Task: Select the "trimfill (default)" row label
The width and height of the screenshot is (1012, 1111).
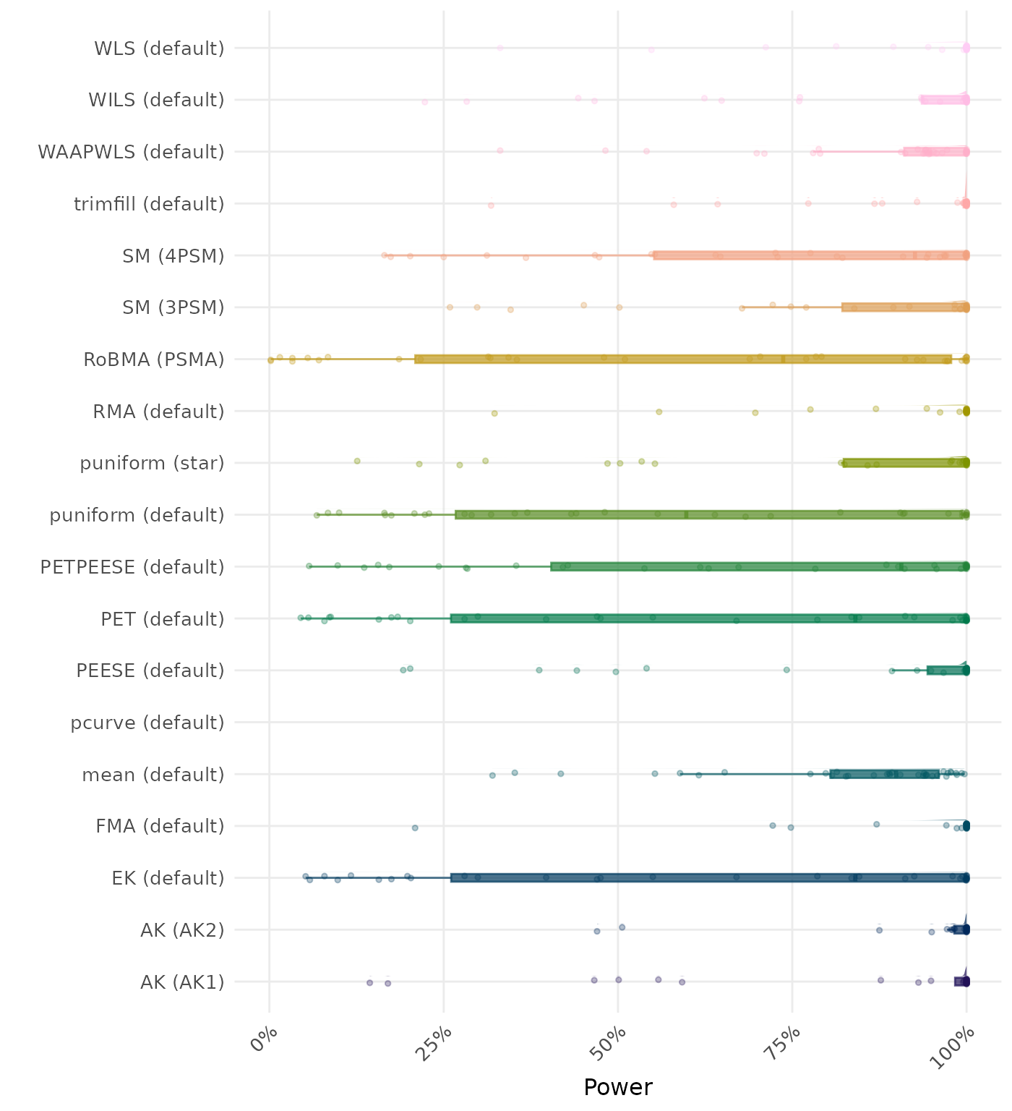Action: [149, 204]
